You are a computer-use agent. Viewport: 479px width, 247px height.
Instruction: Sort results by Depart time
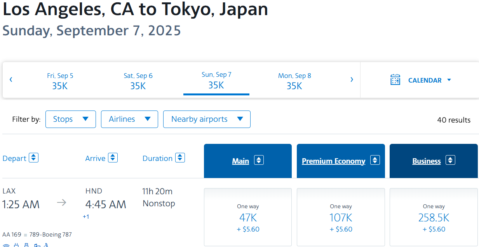(34, 158)
